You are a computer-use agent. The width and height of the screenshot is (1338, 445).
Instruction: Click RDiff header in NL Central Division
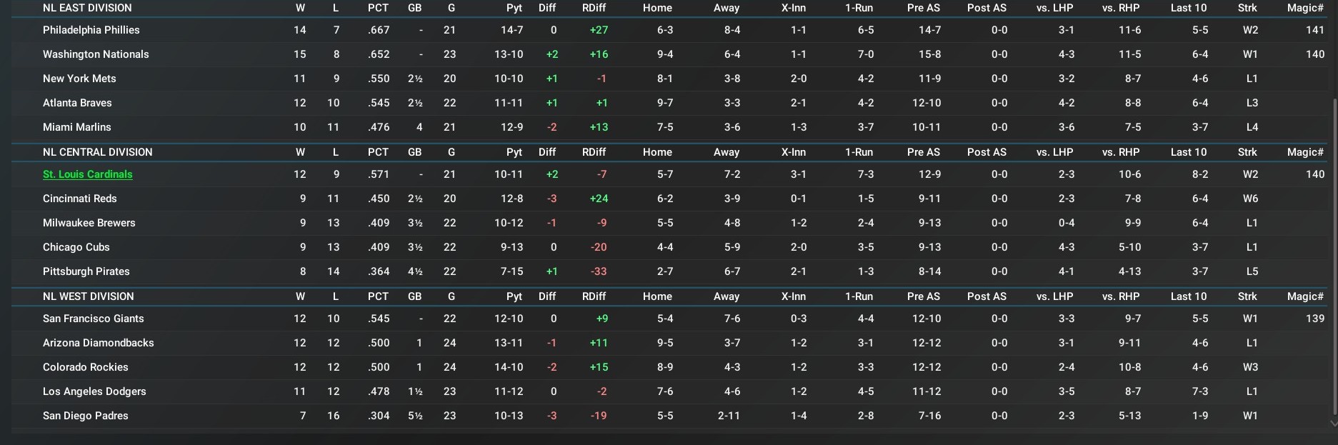coord(594,152)
